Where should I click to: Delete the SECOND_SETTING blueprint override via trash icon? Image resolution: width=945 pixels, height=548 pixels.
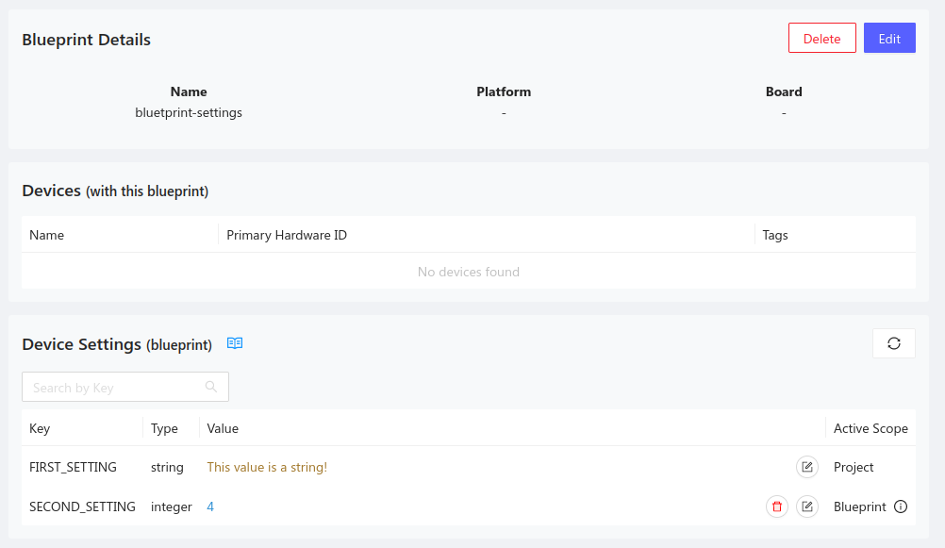(x=776, y=506)
